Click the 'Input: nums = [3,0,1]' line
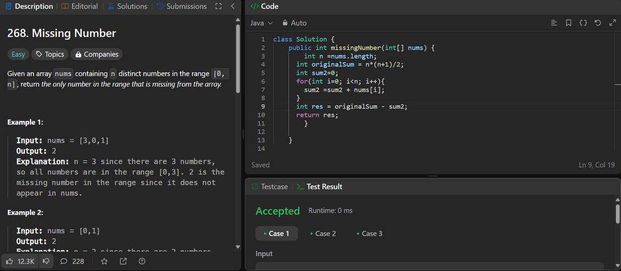The width and height of the screenshot is (621, 271). pos(63,141)
